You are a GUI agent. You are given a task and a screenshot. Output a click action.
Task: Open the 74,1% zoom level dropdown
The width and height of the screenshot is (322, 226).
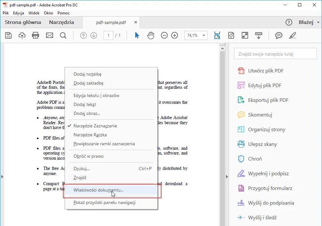204,35
